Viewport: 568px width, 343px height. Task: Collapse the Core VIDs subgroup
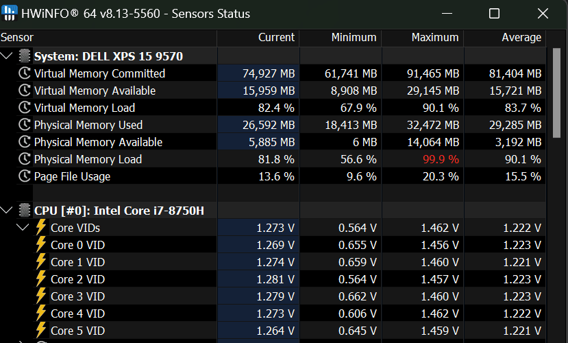coord(23,228)
